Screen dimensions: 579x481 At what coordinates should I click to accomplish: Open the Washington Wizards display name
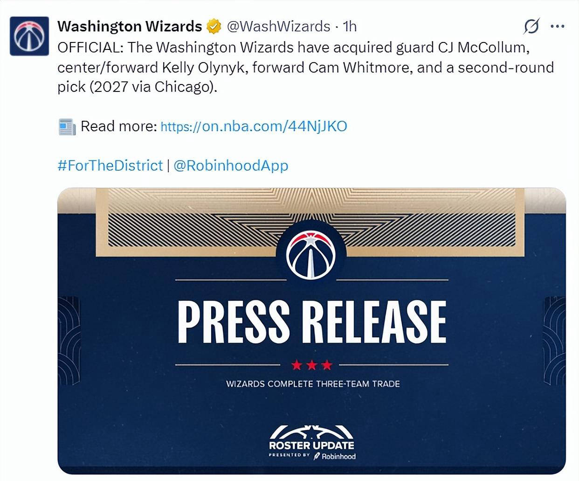pos(130,27)
